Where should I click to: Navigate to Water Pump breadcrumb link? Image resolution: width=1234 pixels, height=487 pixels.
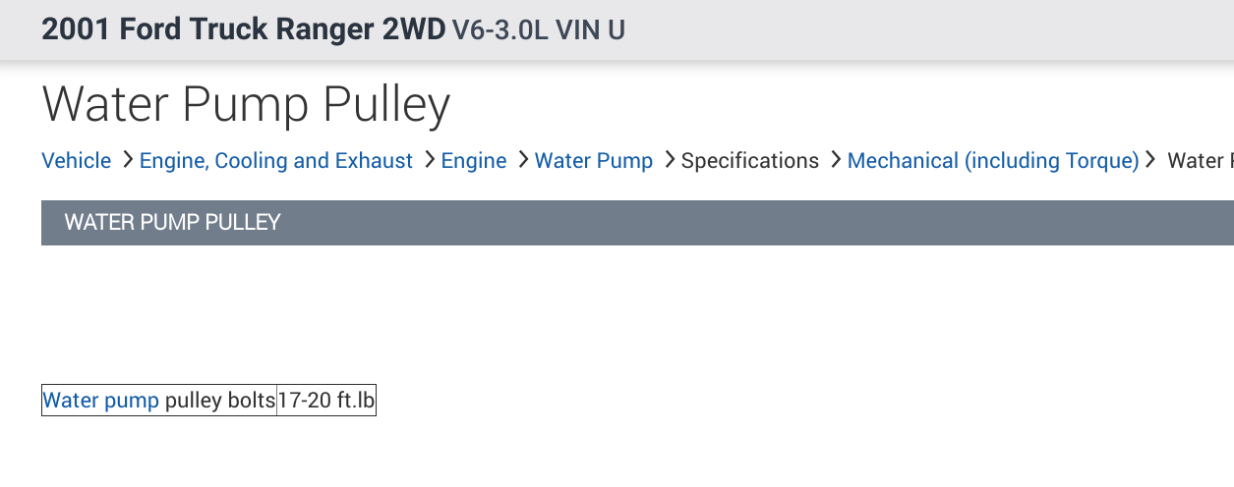click(x=593, y=161)
